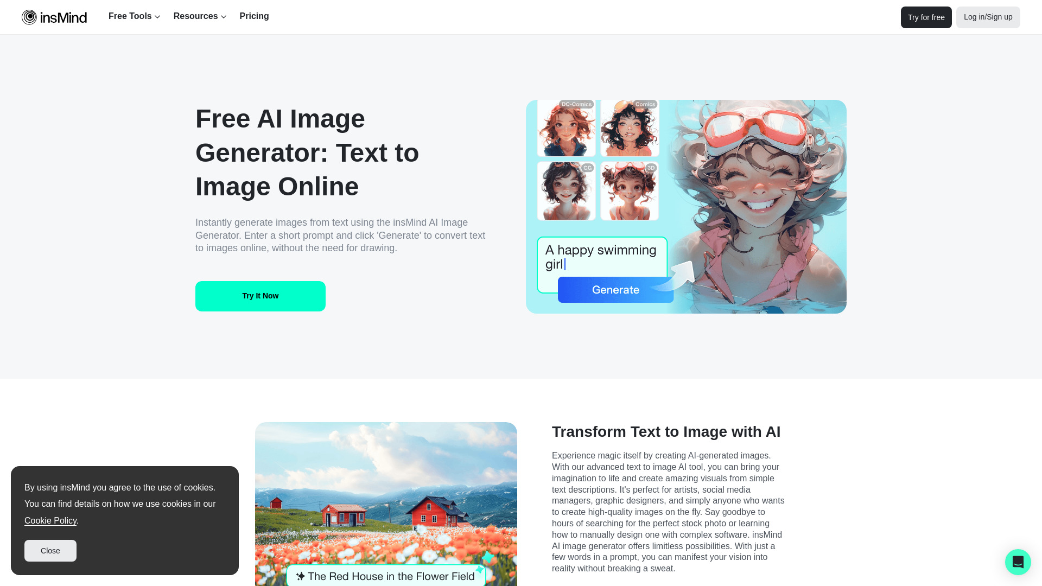Open Pricing page from navigation
This screenshot has width=1042, height=586.
pyautogui.click(x=254, y=16)
